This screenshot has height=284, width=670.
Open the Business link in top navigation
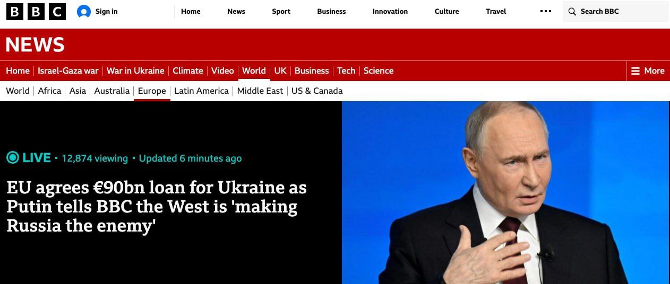click(x=331, y=11)
